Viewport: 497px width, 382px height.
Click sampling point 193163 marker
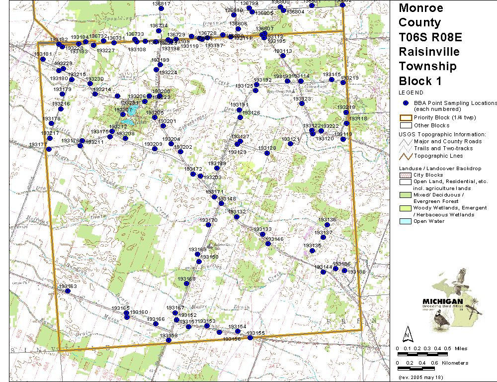coord(68,290)
